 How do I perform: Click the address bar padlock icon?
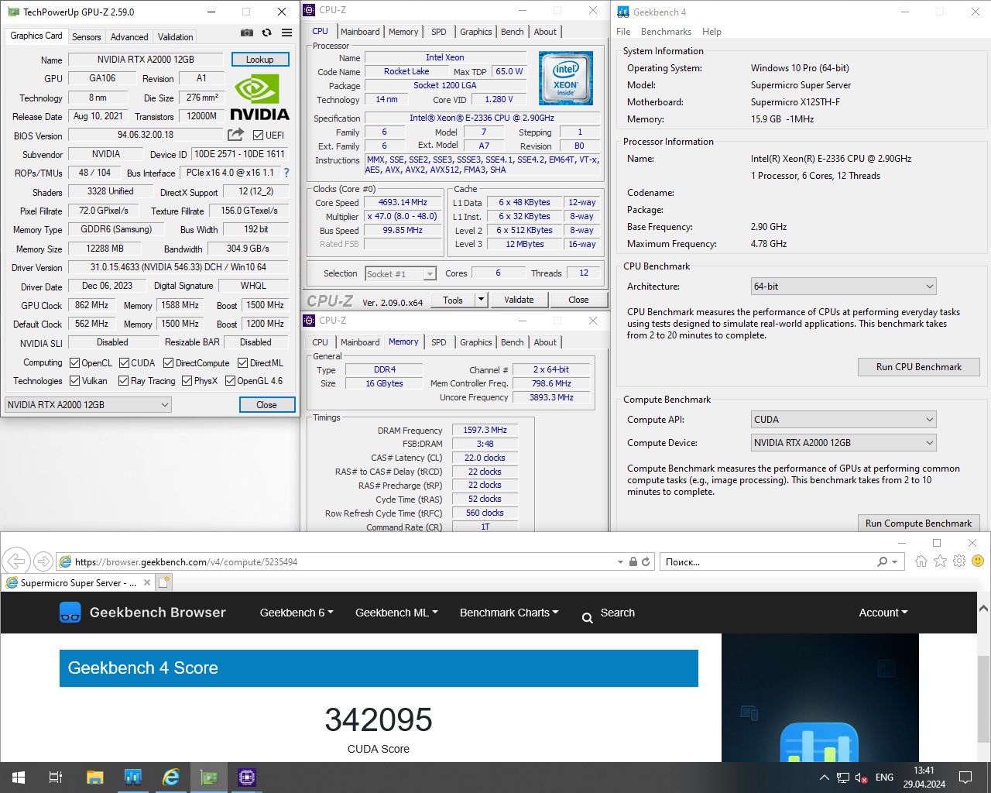[633, 561]
